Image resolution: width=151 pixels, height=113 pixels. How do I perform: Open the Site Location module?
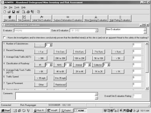point(10,18)
